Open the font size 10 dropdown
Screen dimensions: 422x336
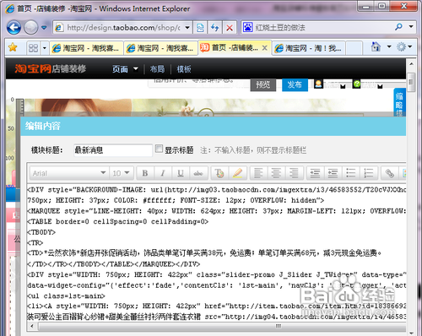click(122, 173)
